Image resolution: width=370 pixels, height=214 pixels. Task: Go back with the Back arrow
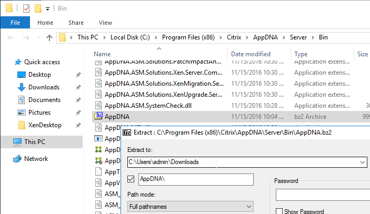click(x=11, y=38)
